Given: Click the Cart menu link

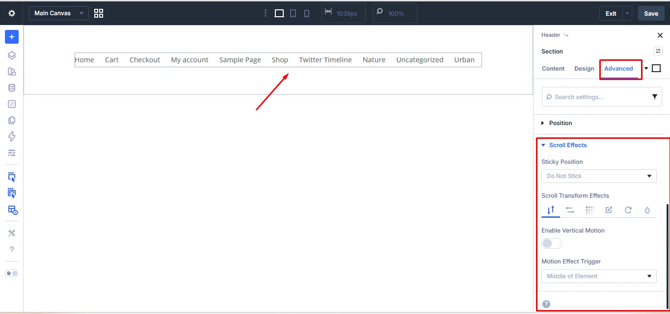Looking at the screenshot, I should (112, 60).
